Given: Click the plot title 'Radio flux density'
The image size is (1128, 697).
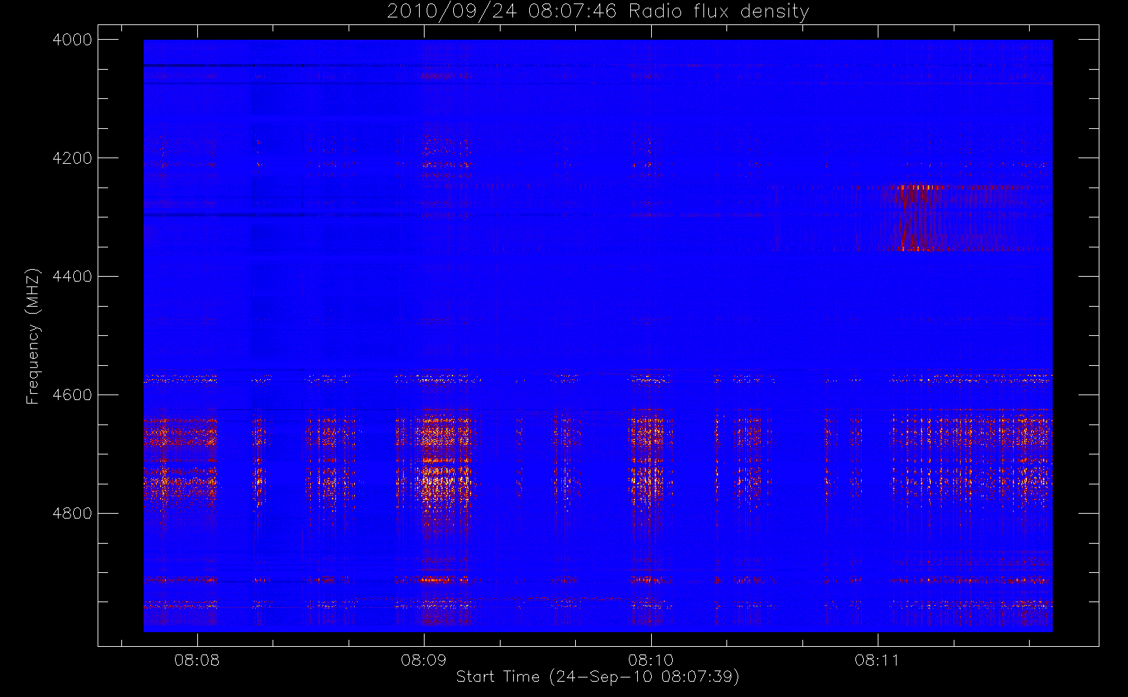Looking at the screenshot, I should coord(719,12).
